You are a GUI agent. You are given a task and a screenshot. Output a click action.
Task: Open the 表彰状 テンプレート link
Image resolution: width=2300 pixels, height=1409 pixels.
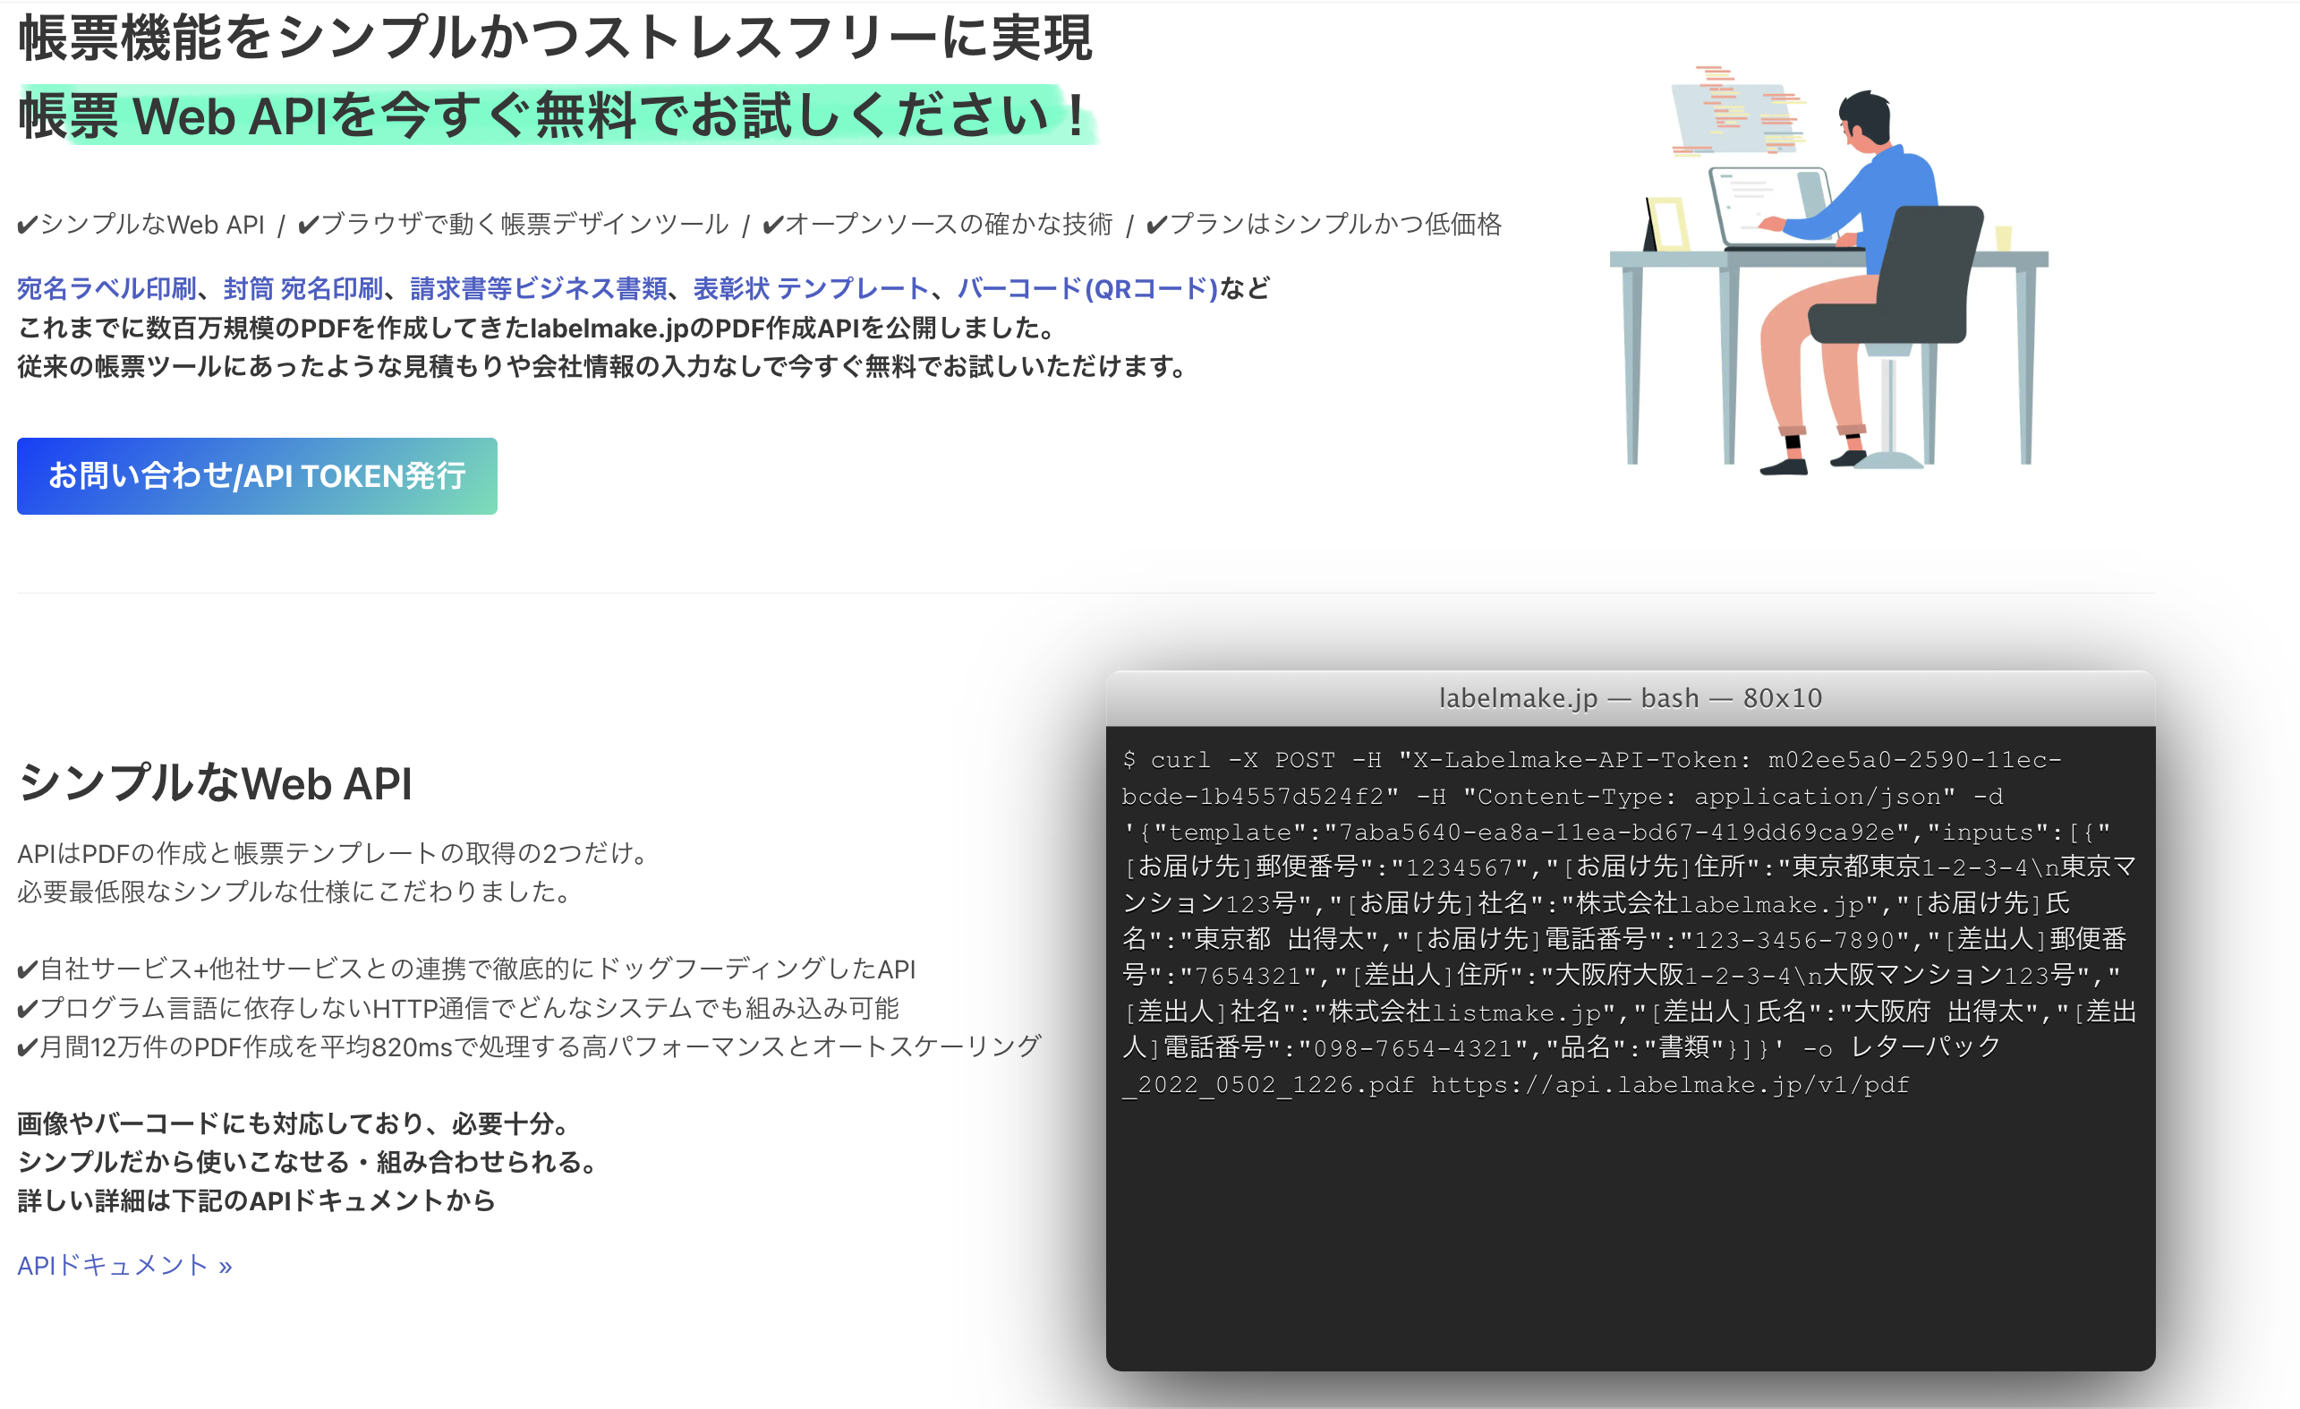pos(810,288)
